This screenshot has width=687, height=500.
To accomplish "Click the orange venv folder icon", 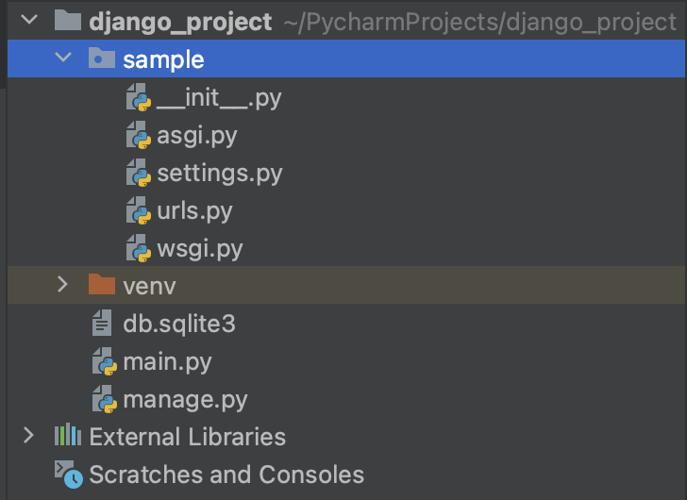I will [102, 284].
